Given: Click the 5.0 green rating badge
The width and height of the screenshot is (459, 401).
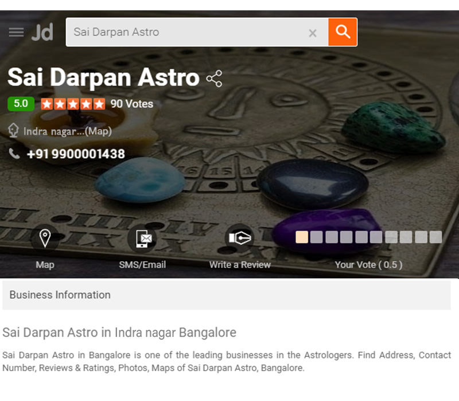Looking at the screenshot, I should click(21, 104).
